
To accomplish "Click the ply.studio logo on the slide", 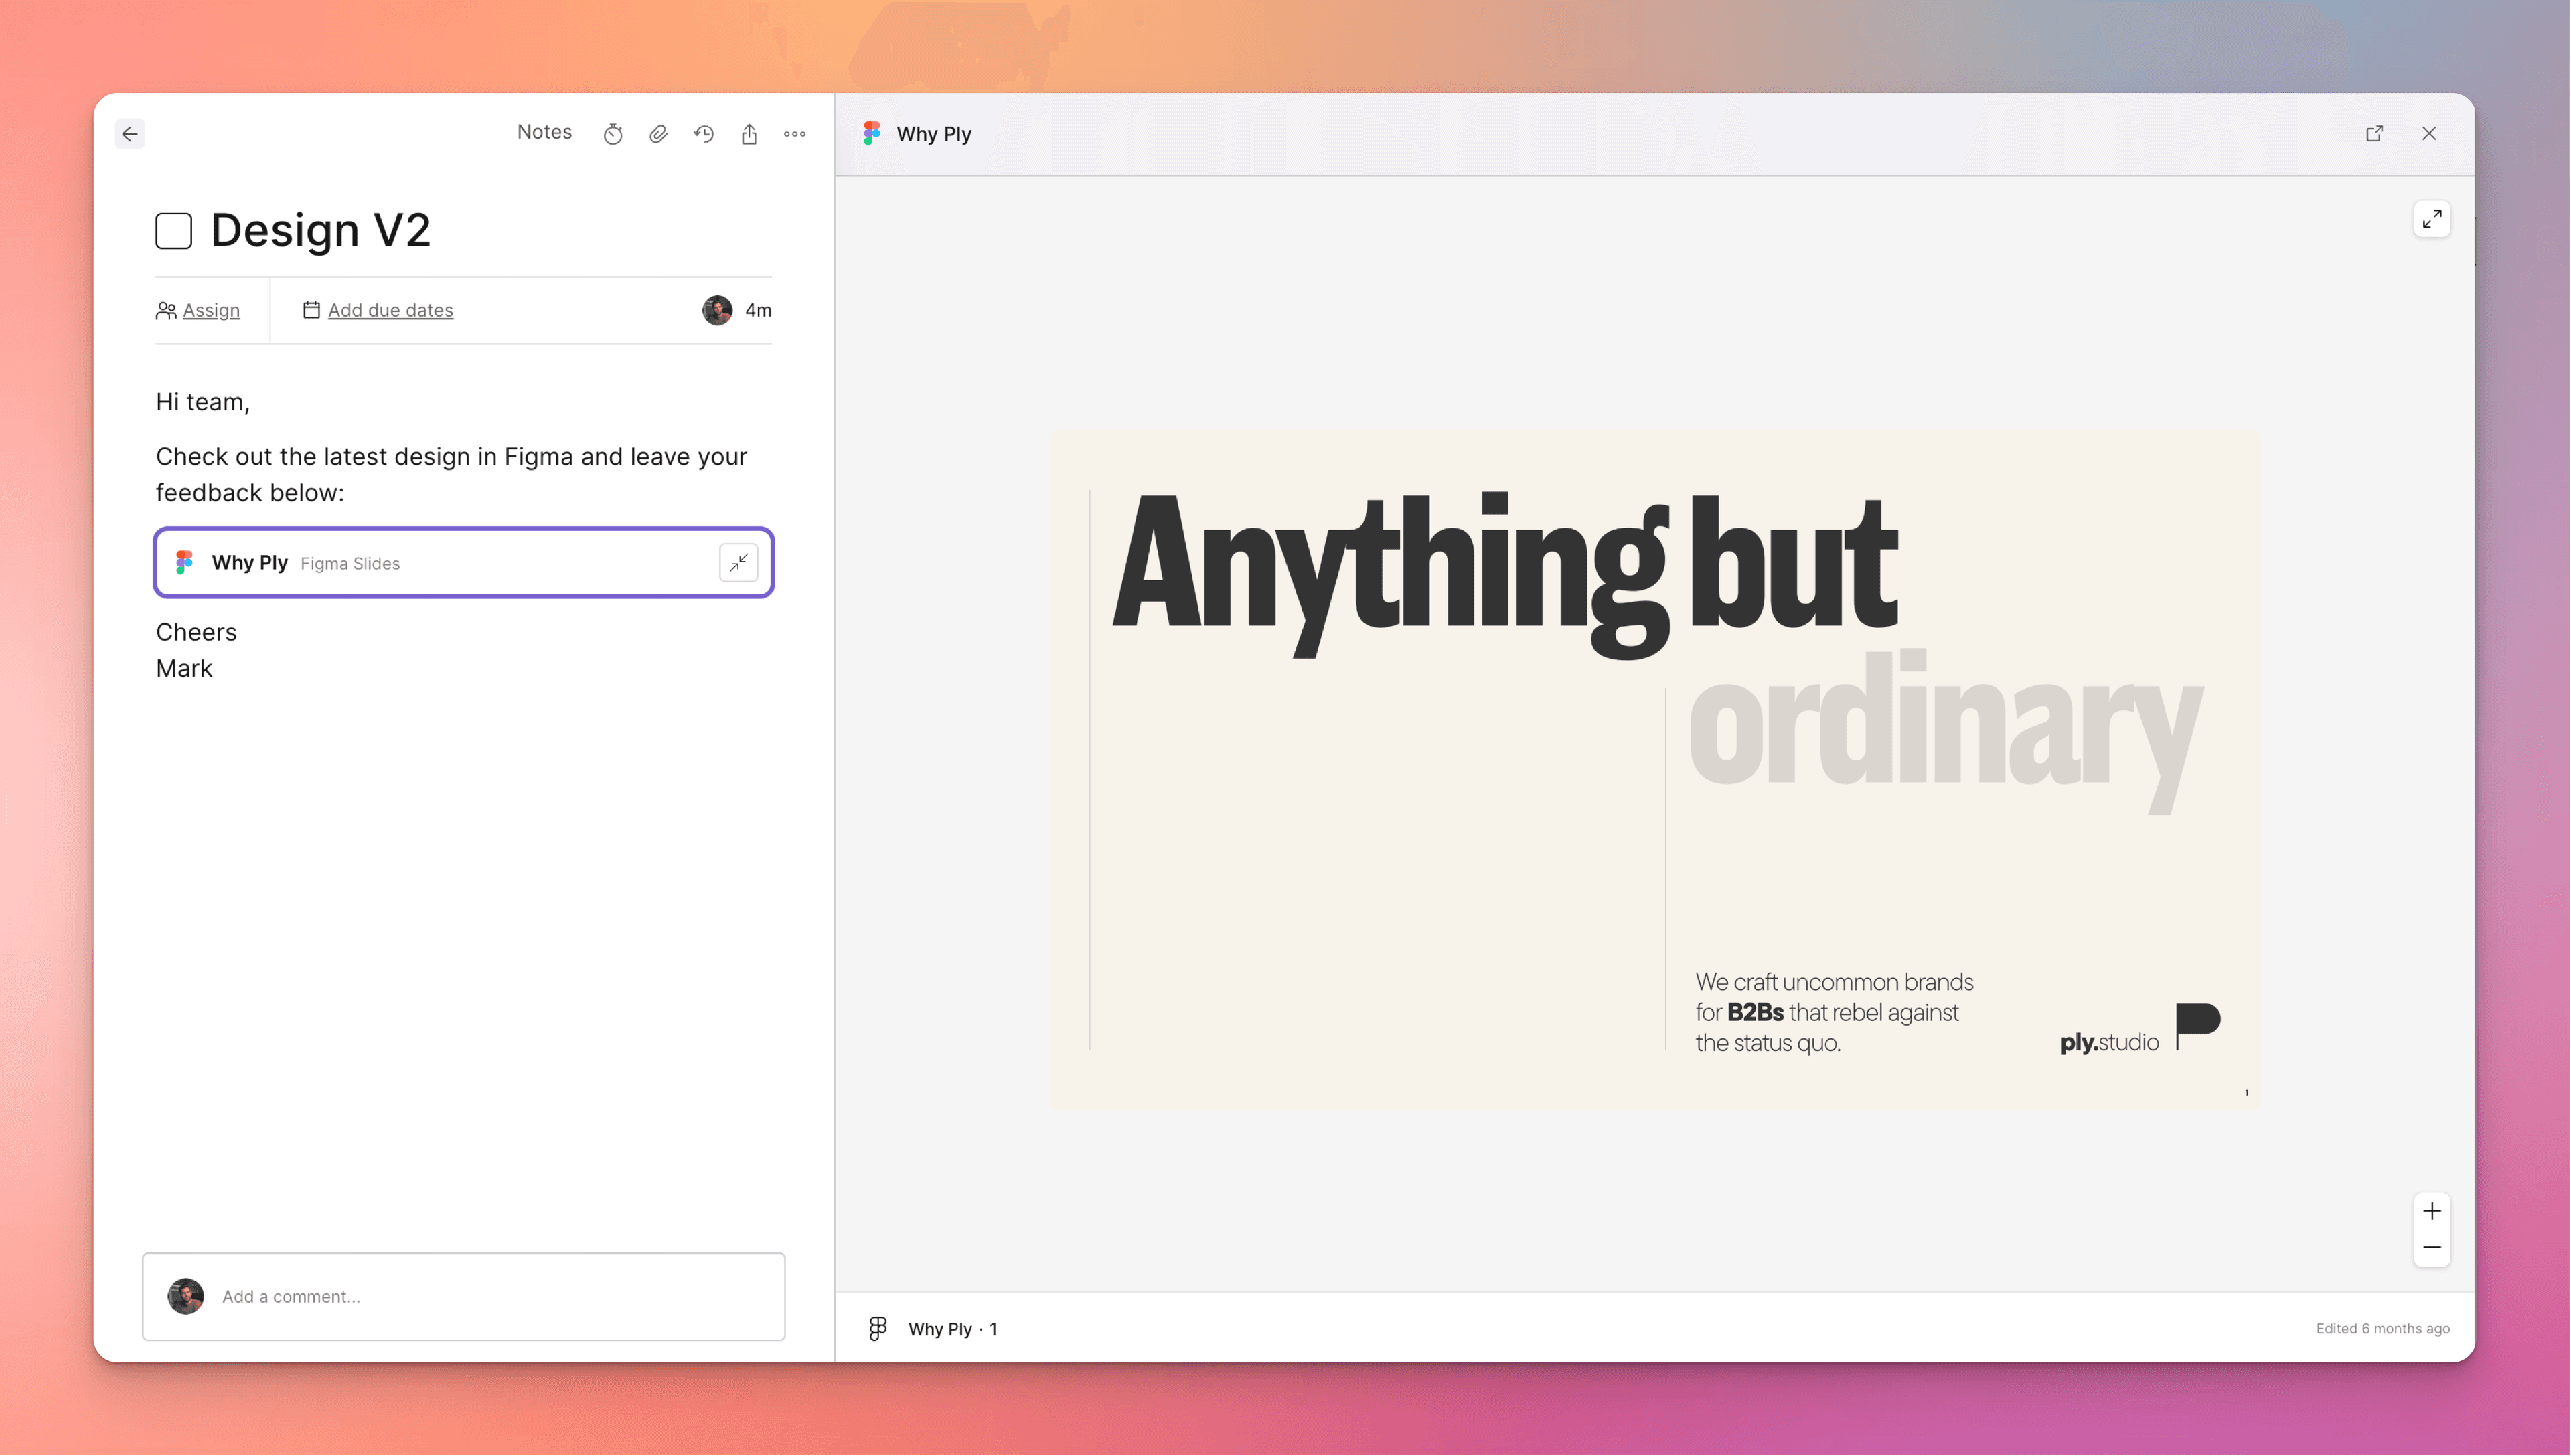I will point(2140,1030).
